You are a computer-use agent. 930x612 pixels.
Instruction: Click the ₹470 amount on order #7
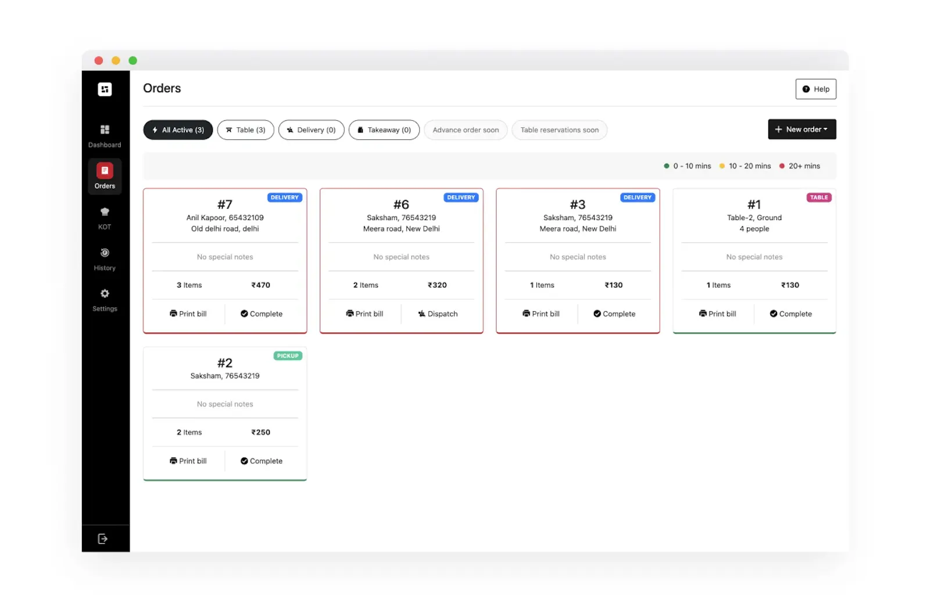tap(261, 285)
